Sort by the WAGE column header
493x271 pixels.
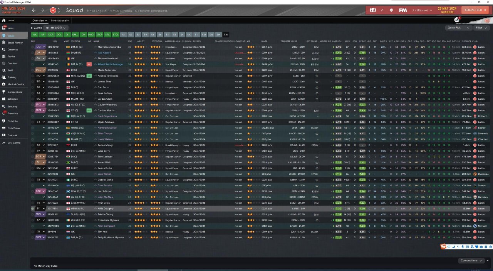tap(264, 41)
